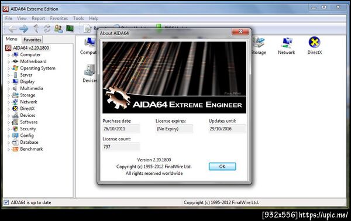Viewport: 351px width, 221px height.
Task: Click the up to date status checkmark
Action: (6, 202)
